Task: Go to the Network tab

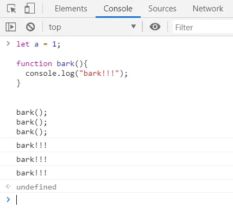Action: [x=208, y=9]
